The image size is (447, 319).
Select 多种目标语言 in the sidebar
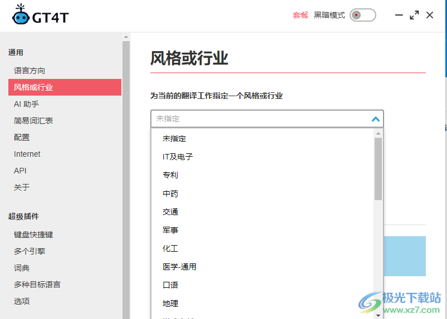click(x=37, y=285)
